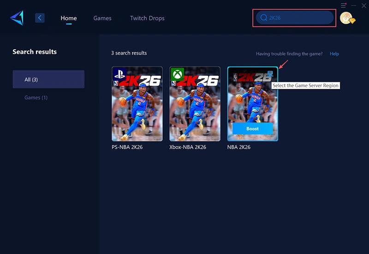Click the Boost button on NBA 2K26

coord(252,129)
